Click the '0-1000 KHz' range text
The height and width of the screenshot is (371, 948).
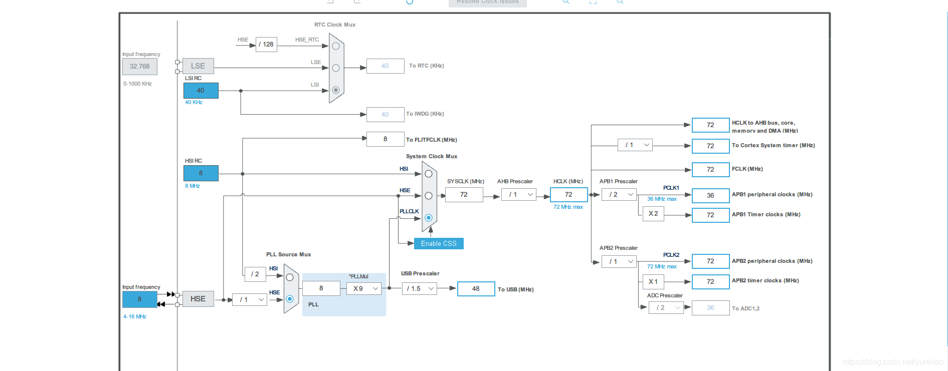tap(137, 84)
